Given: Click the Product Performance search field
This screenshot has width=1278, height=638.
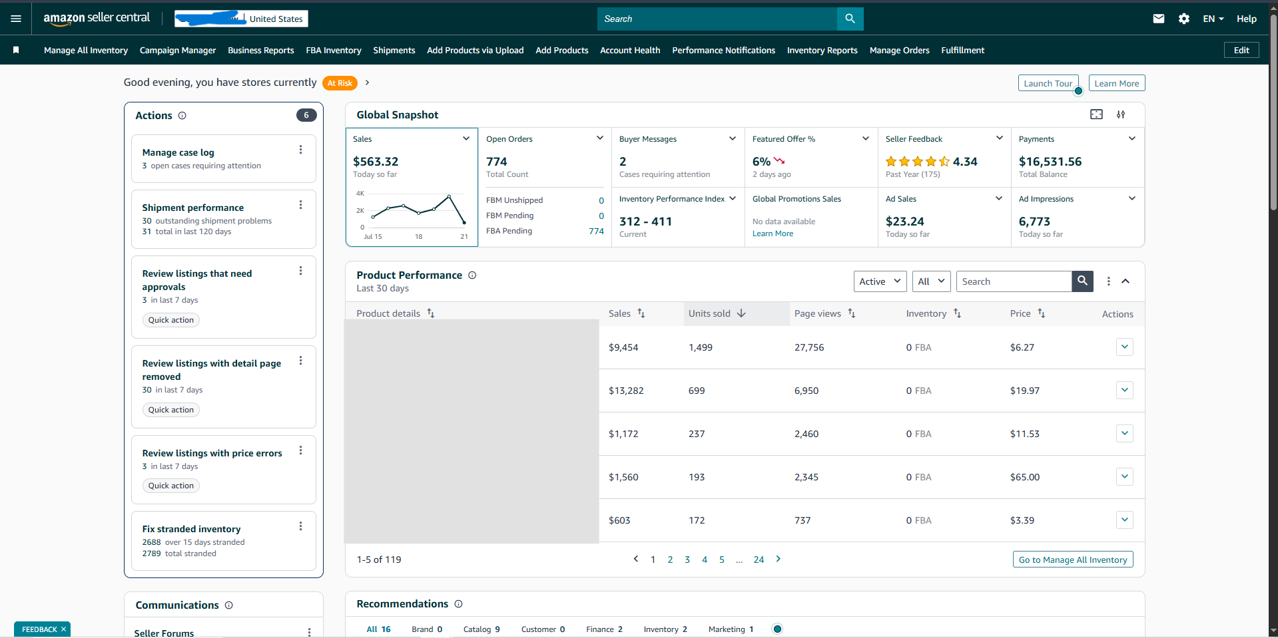Looking at the screenshot, I should (1013, 281).
